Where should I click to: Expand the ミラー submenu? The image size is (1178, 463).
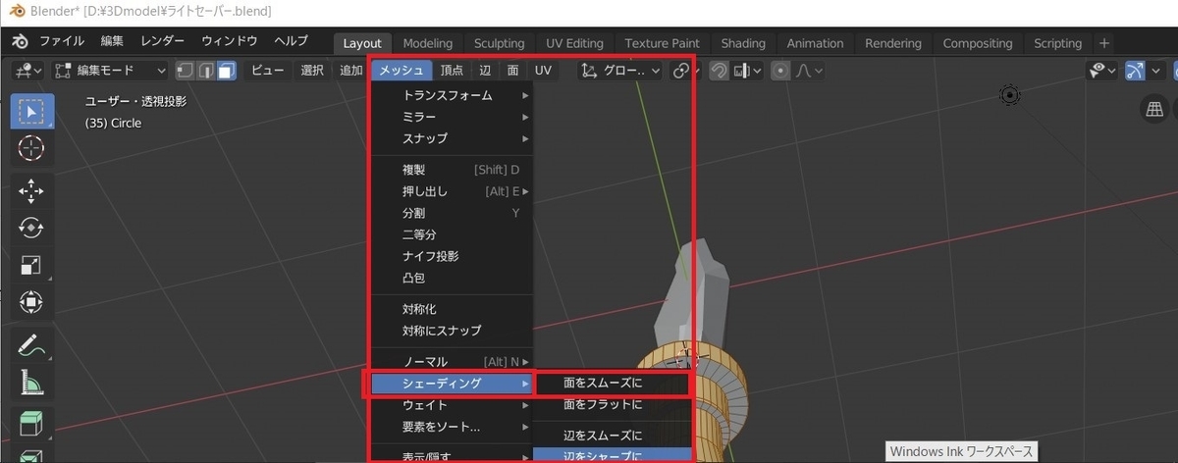[452, 117]
